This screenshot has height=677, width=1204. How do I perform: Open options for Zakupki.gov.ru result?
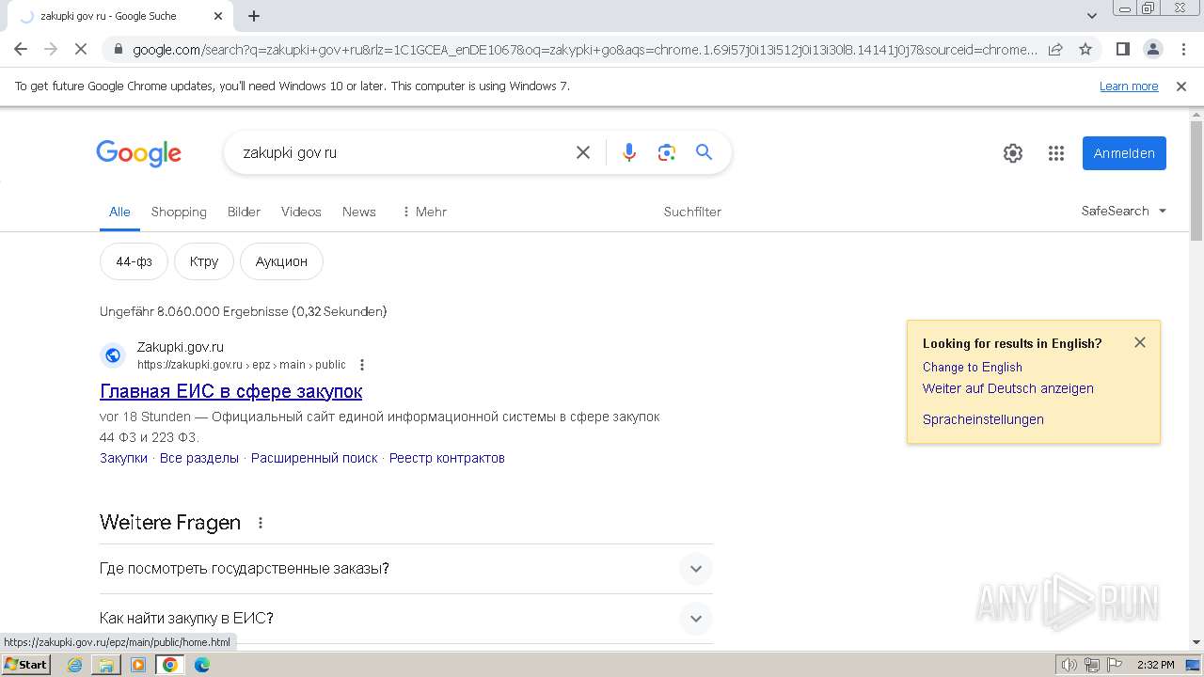(362, 365)
